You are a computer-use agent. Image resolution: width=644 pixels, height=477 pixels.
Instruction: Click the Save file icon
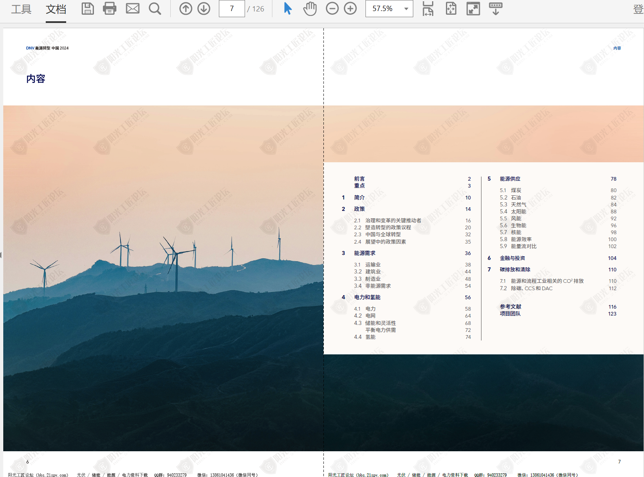tap(87, 9)
